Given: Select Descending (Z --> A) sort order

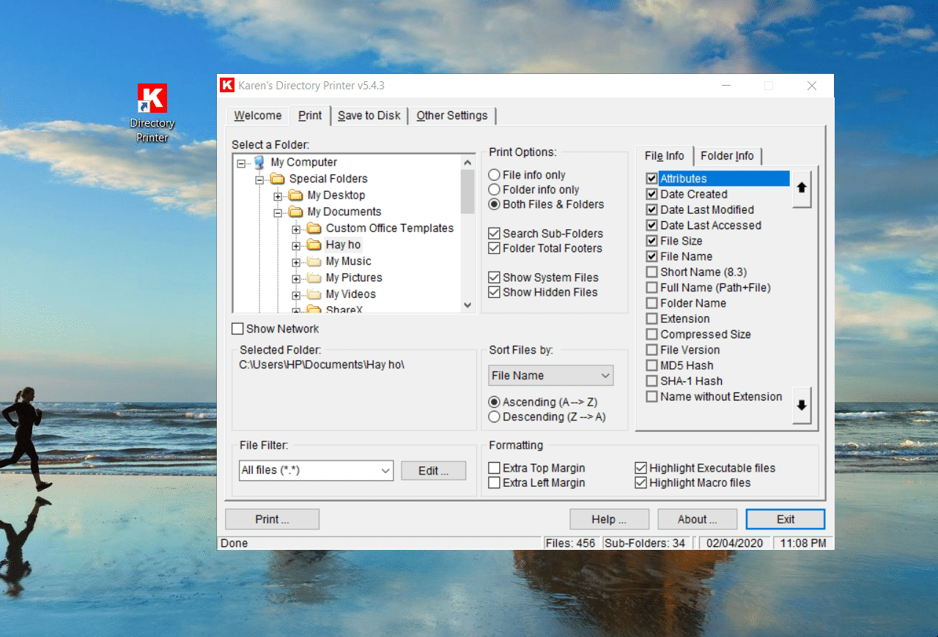Looking at the screenshot, I should (494, 417).
